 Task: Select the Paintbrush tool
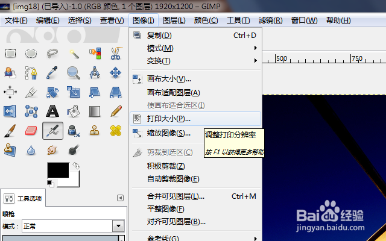(10, 131)
